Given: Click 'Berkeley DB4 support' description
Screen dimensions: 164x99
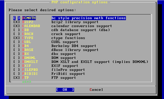Looking at the screenshot, I should click(x=74, y=46).
